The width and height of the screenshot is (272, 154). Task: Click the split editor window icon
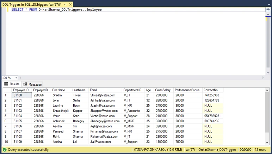268,10
